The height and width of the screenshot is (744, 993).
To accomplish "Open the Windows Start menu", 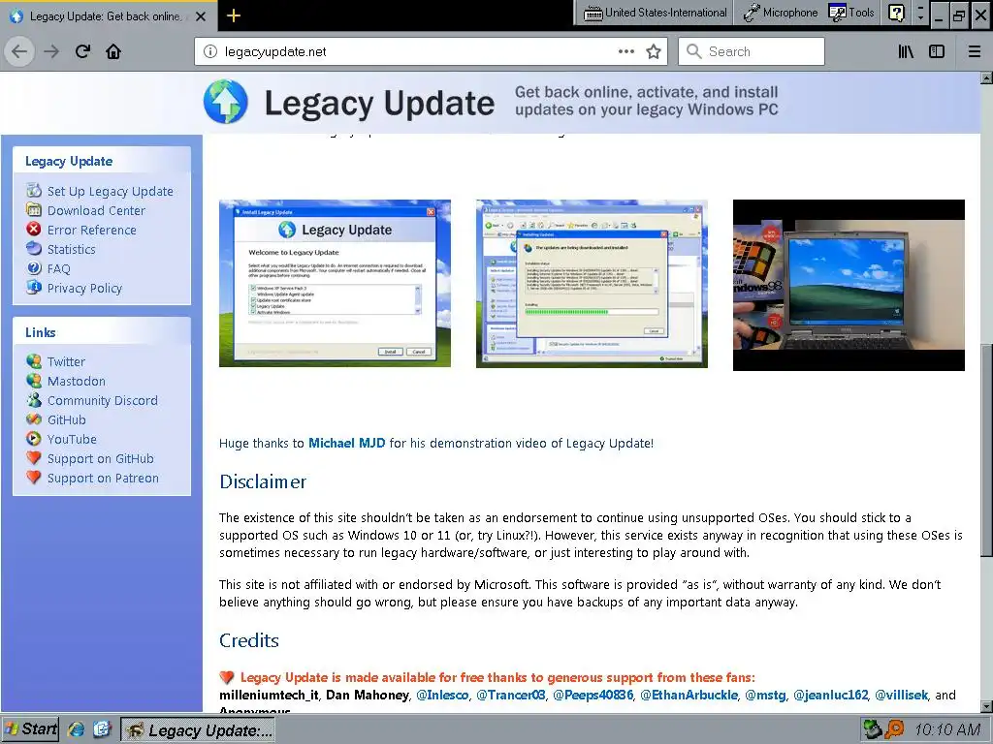I will pos(30,729).
